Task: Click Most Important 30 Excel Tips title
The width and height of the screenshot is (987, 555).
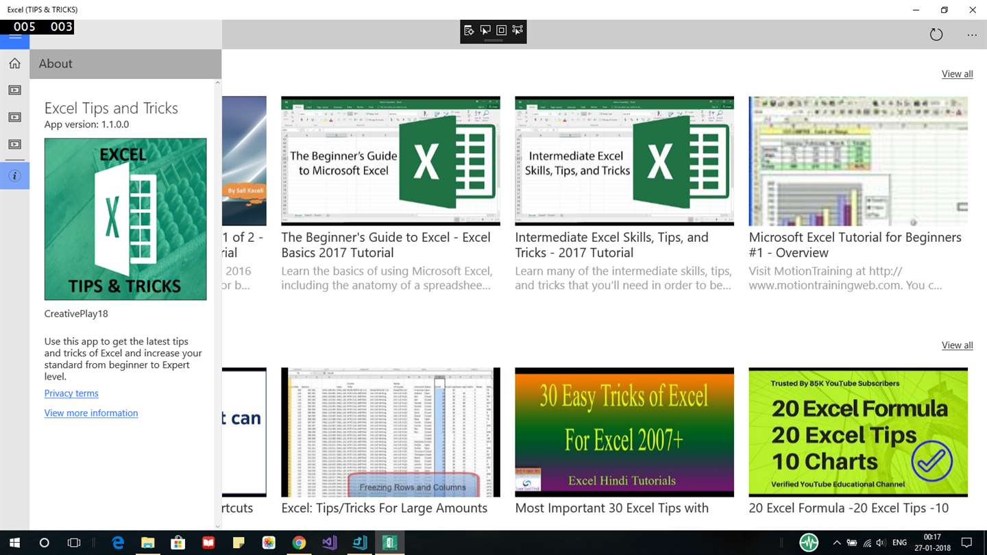Action: click(612, 508)
